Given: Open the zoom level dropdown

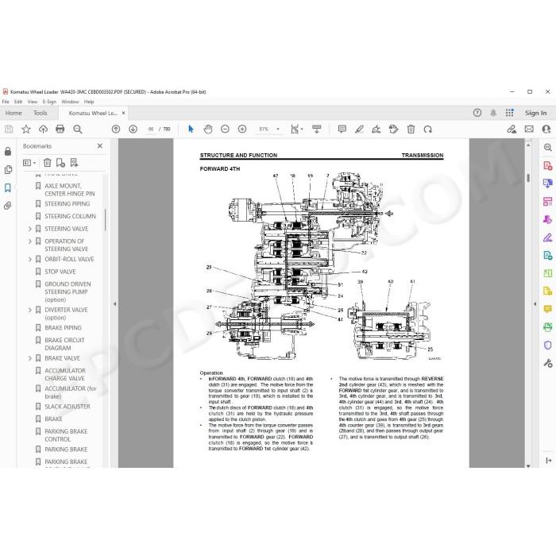Looking at the screenshot, I should (x=278, y=129).
